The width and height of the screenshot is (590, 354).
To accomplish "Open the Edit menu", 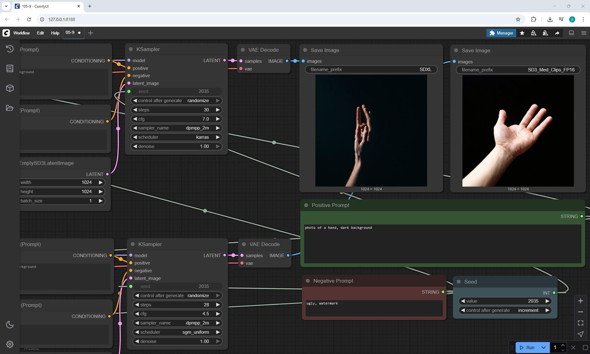I will 40,33.
